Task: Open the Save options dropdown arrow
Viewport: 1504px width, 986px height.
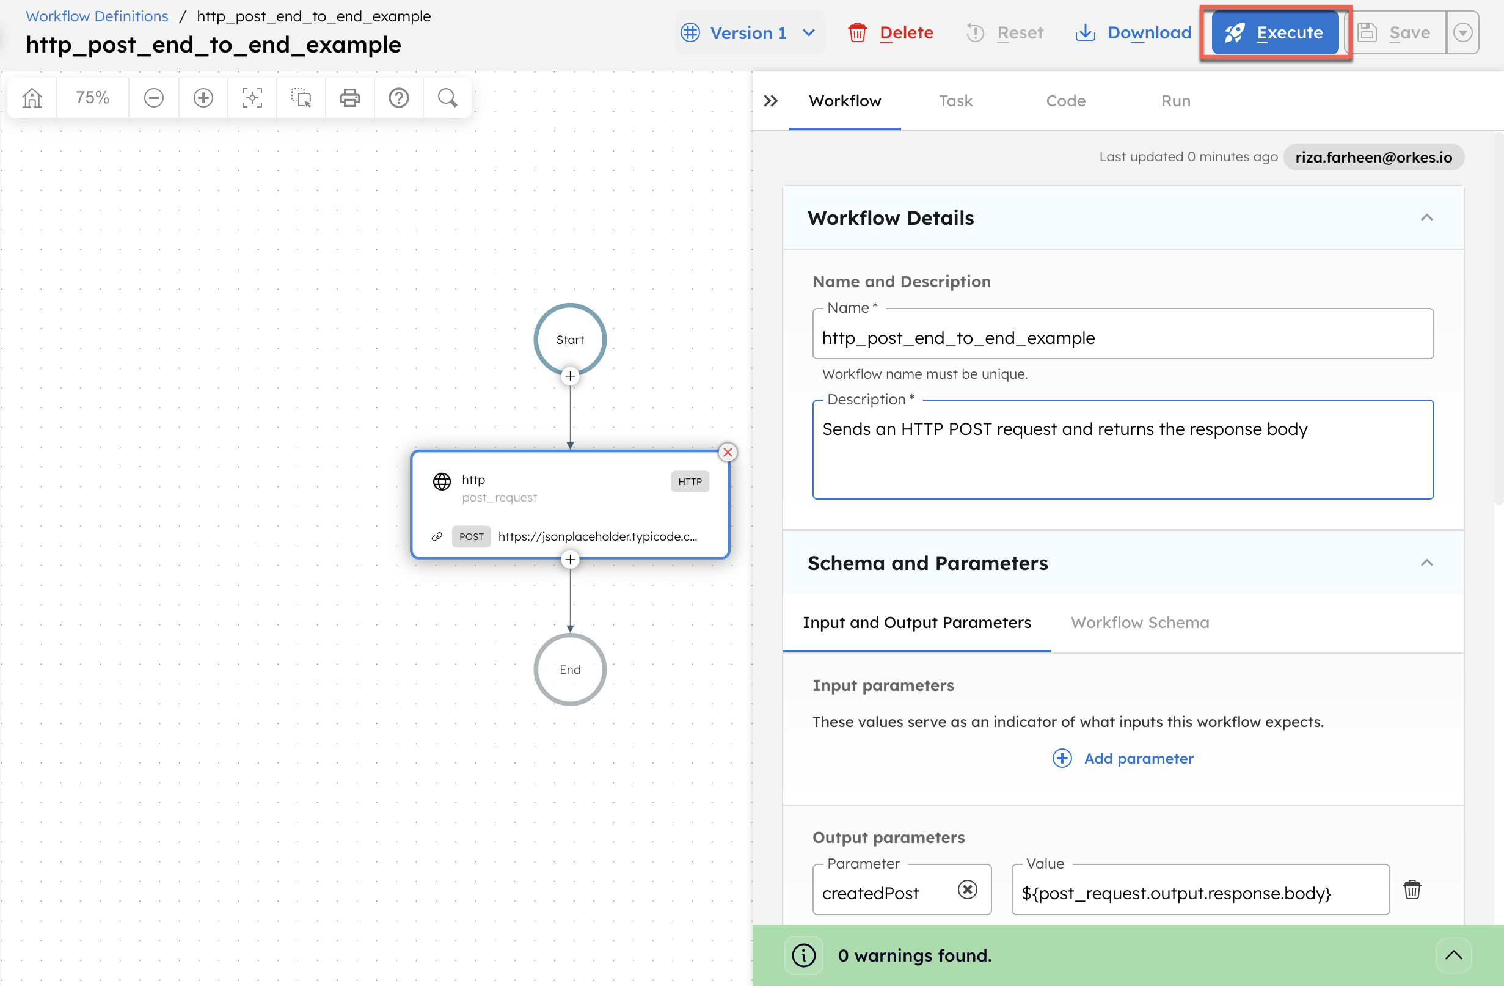Action: (1463, 32)
